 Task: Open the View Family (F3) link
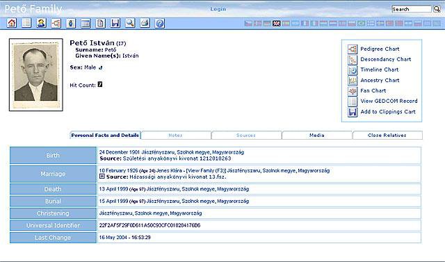coord(206,170)
